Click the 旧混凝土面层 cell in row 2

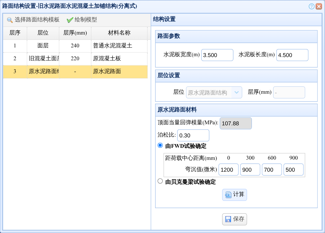(43, 59)
